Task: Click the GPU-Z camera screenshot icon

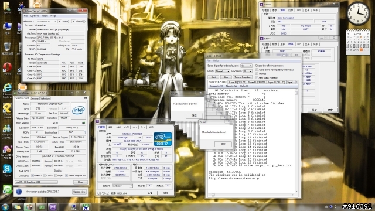Action: click(x=85, y=98)
